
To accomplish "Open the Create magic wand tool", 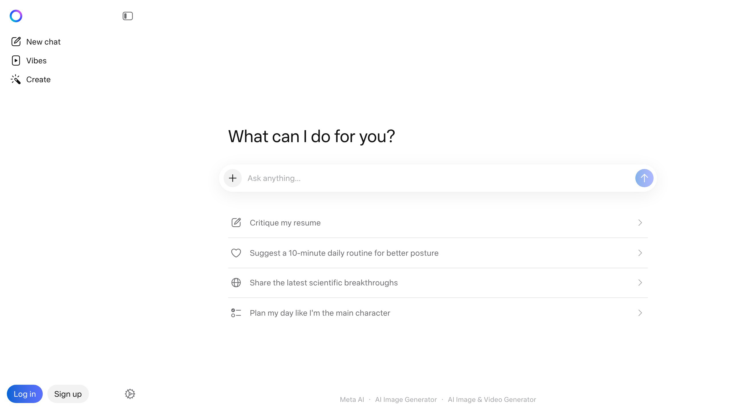I will point(38,79).
